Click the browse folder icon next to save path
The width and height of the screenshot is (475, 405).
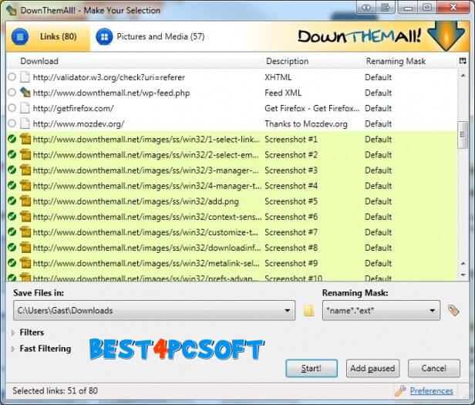pyautogui.click(x=308, y=310)
